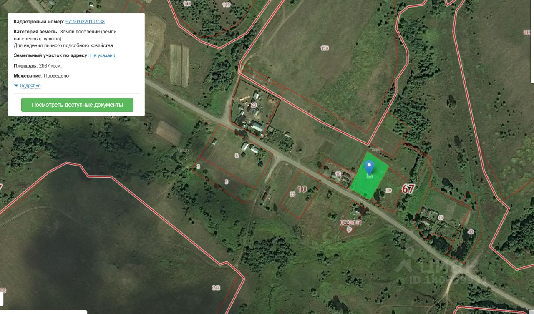
Task: Expand details via the Подробно triangle arrow
Action: (16, 85)
